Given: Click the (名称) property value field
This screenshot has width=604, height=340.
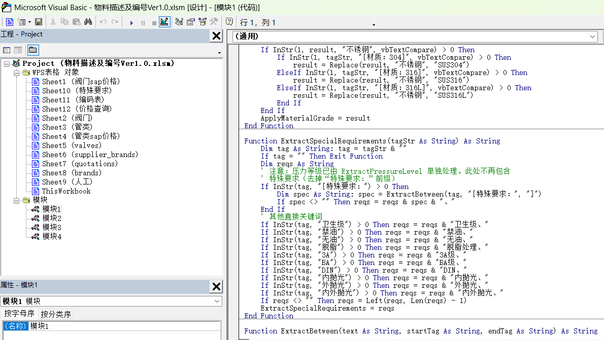Looking at the screenshot, I should tap(124, 326).
